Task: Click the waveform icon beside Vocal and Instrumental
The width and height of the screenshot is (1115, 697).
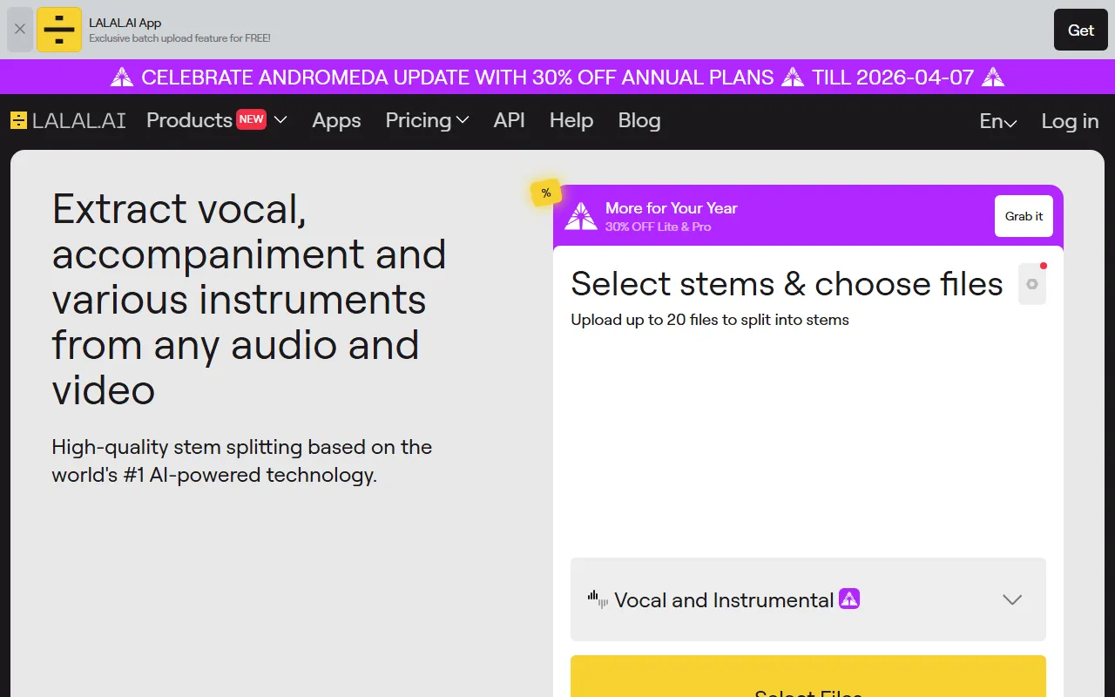Action: click(x=598, y=599)
